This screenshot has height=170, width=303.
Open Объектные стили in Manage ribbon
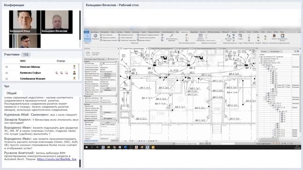tap(106, 35)
